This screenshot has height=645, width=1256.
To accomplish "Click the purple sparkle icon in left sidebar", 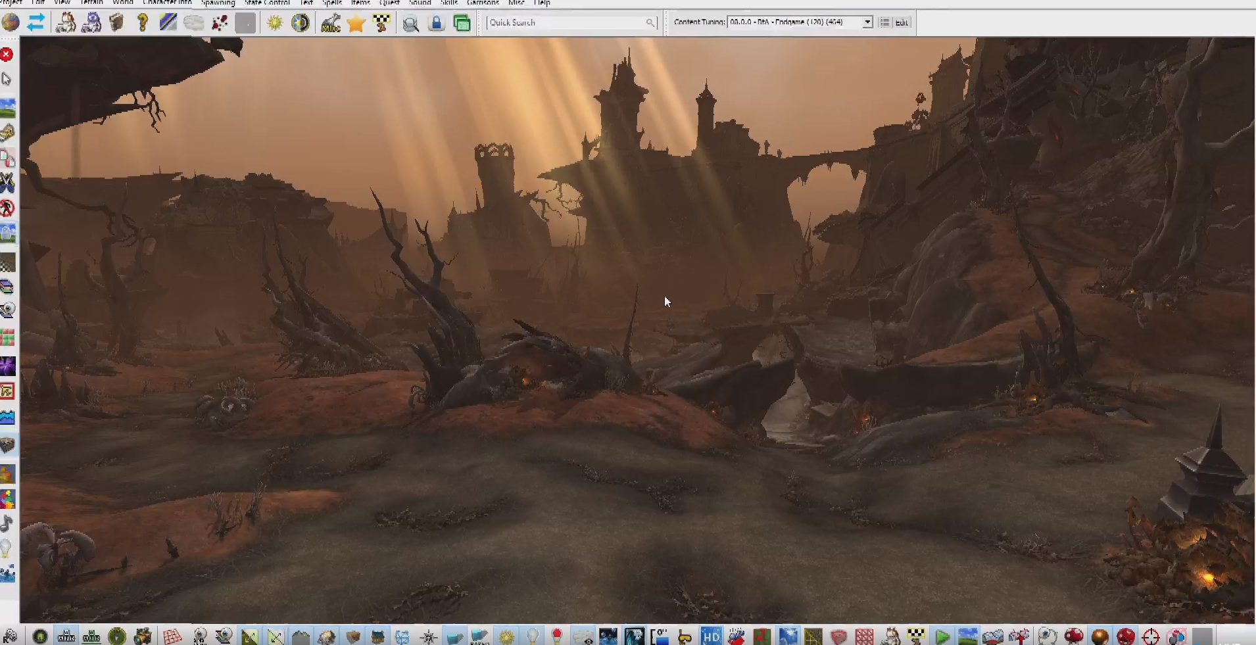I will coord(7,366).
